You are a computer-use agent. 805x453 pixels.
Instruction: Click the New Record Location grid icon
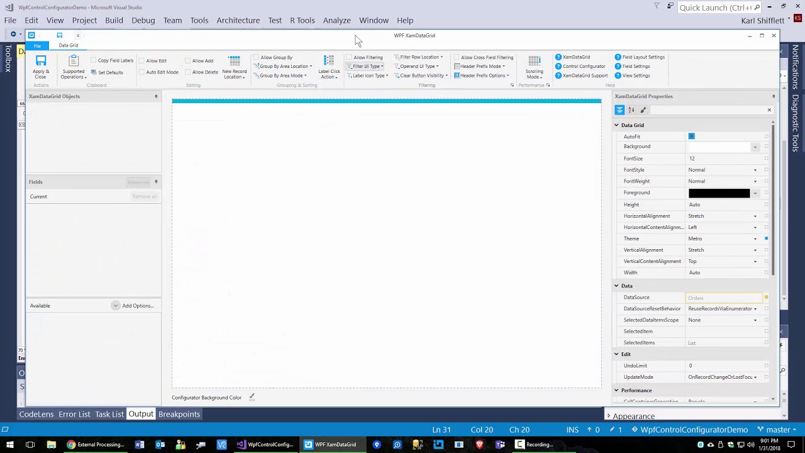(234, 61)
